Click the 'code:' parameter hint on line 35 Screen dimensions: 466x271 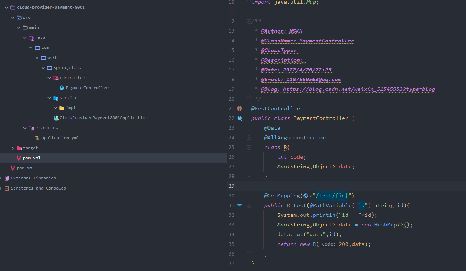click(329, 244)
